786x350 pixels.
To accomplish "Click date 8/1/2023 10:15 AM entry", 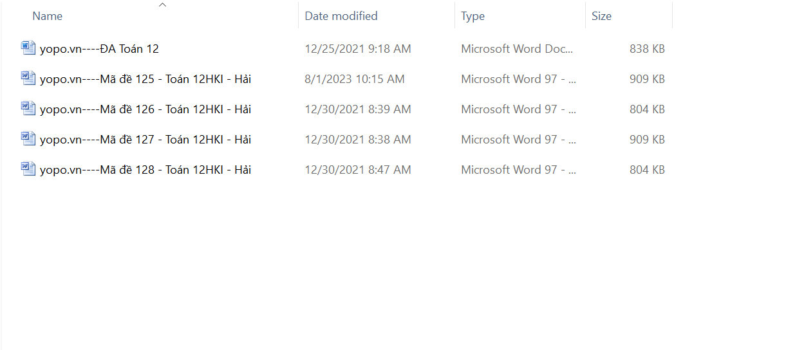I will (355, 79).
